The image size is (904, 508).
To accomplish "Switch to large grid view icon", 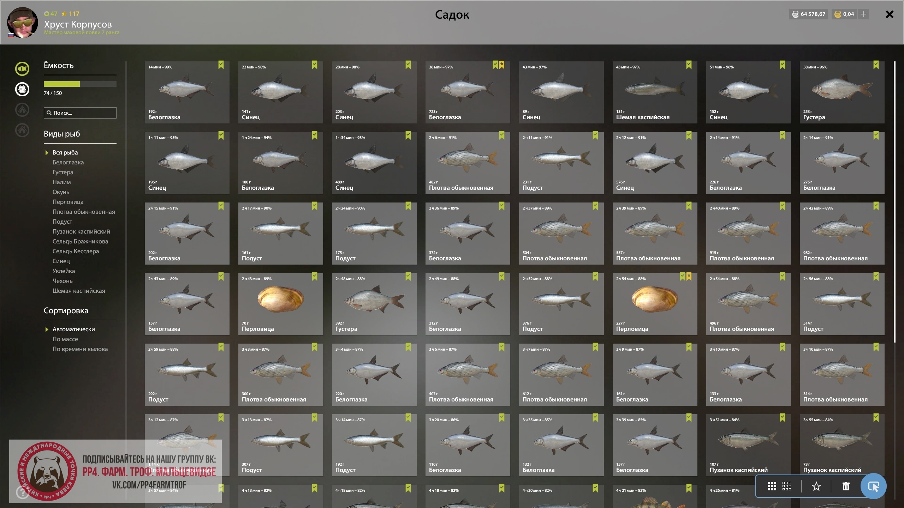I will click(772, 486).
